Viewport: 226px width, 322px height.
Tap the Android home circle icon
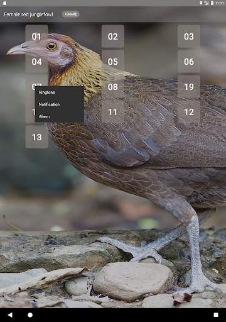(x=30, y=315)
